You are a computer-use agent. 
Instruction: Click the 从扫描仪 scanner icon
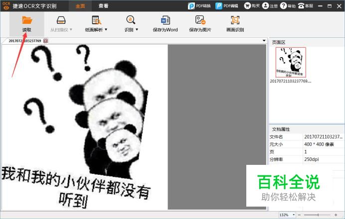(61, 20)
